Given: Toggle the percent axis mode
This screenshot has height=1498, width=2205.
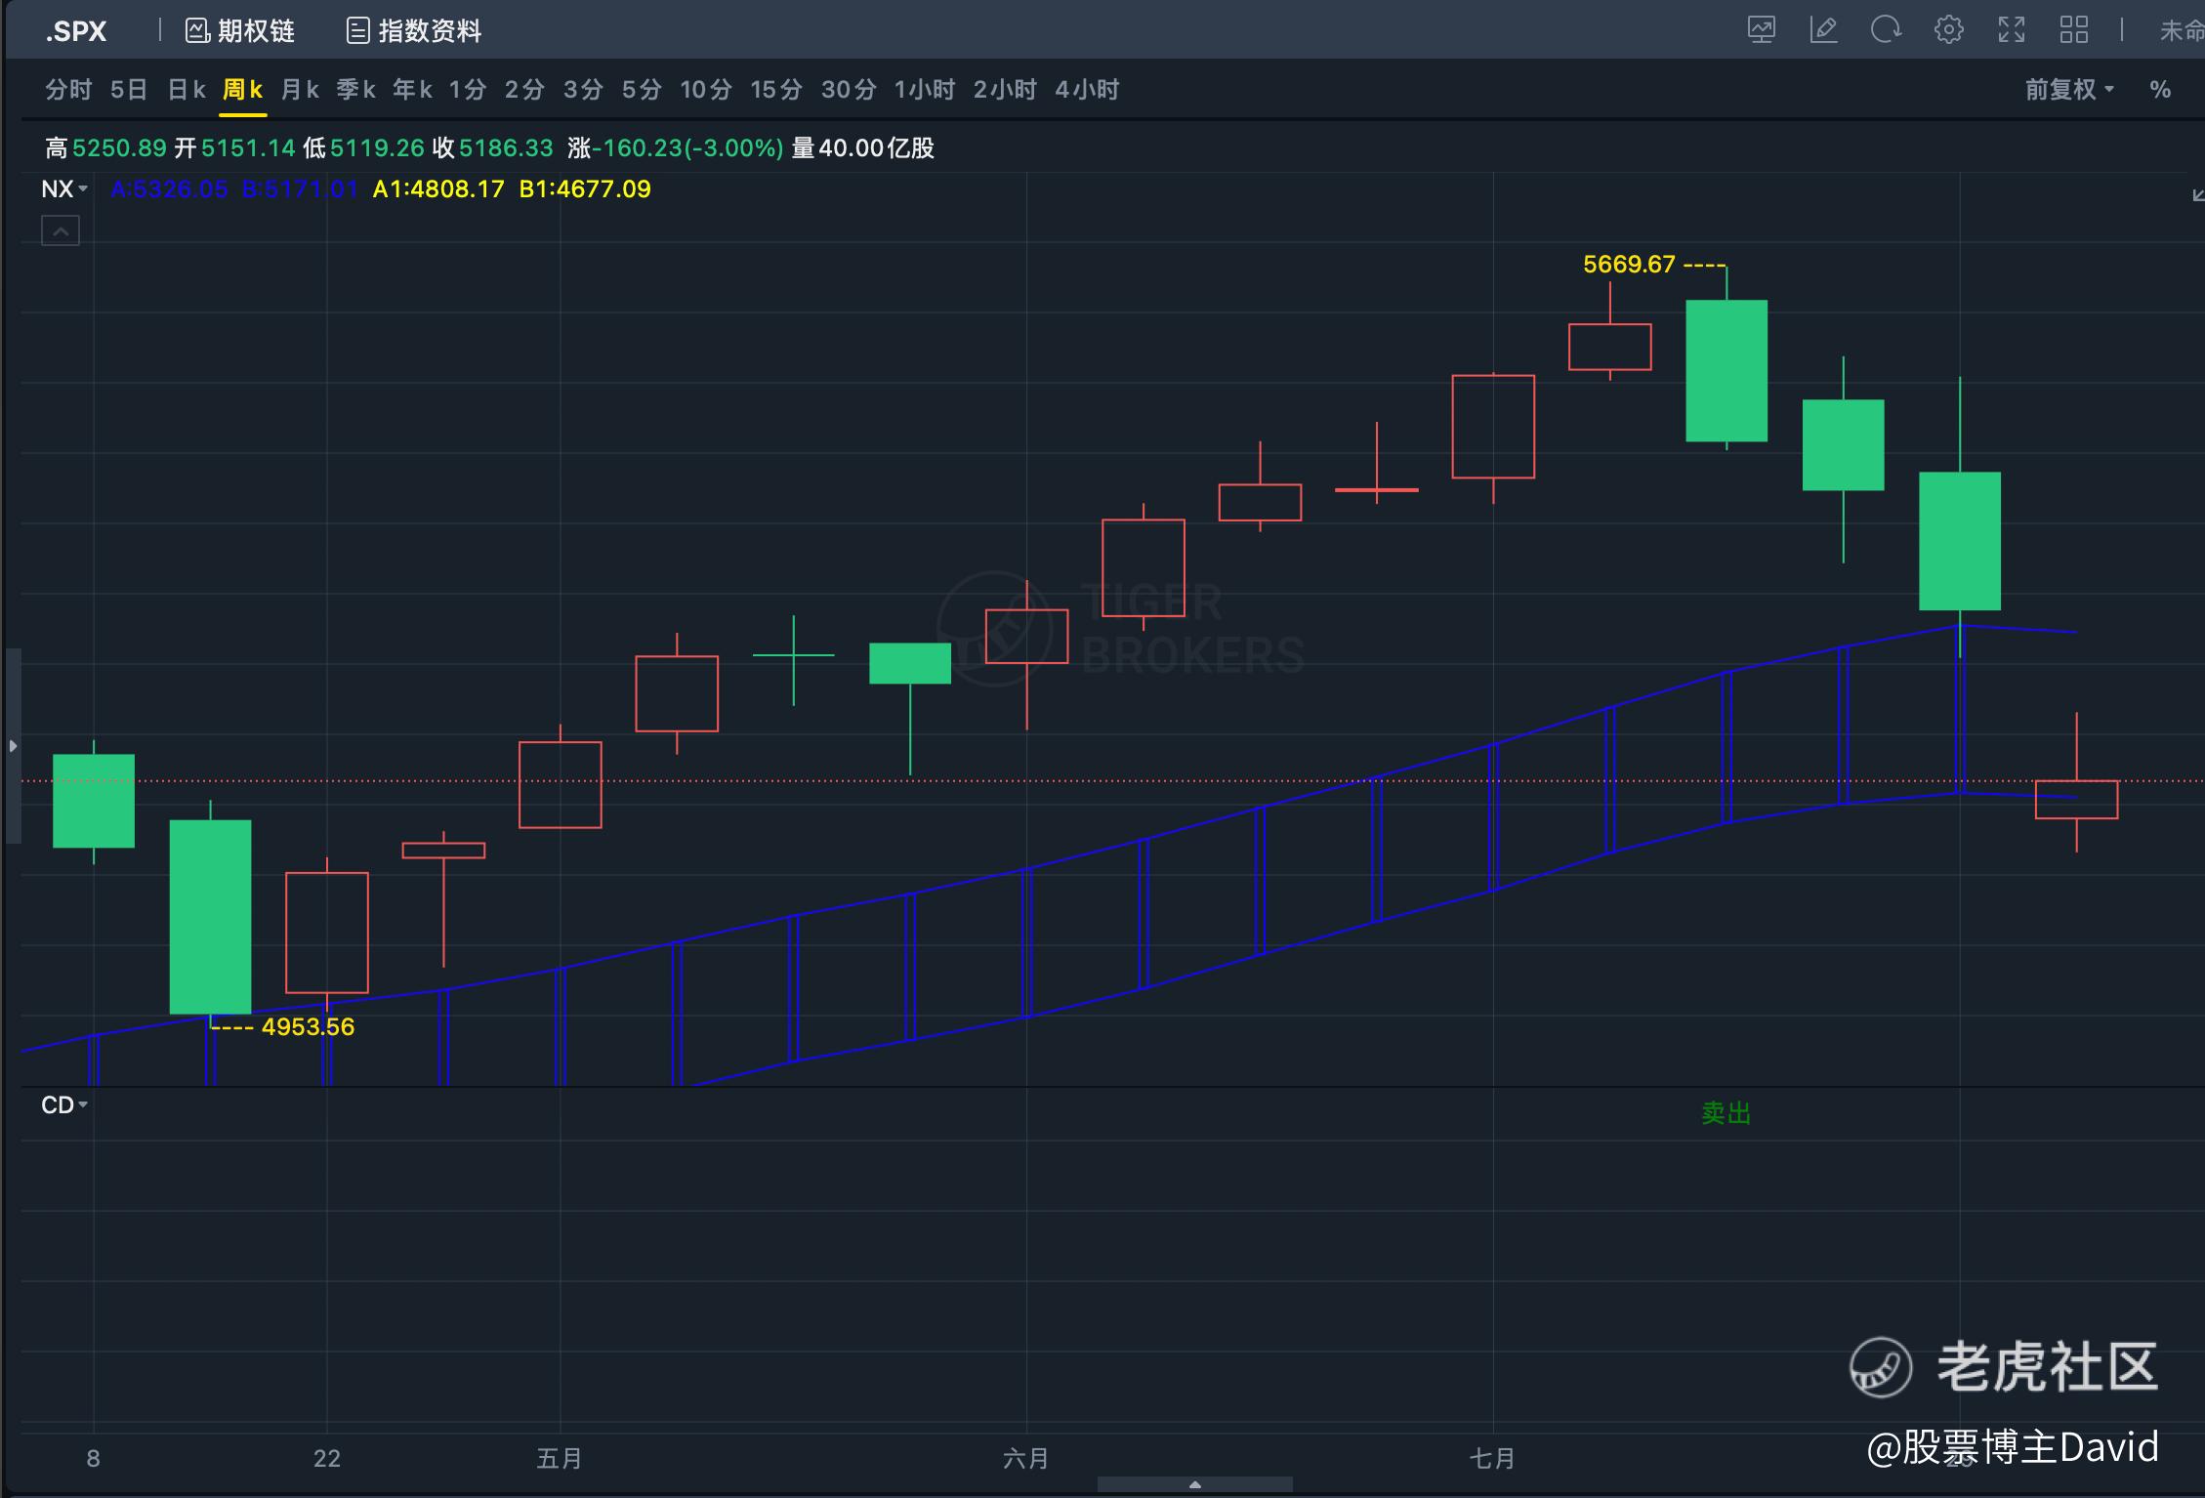Looking at the screenshot, I should [2160, 90].
